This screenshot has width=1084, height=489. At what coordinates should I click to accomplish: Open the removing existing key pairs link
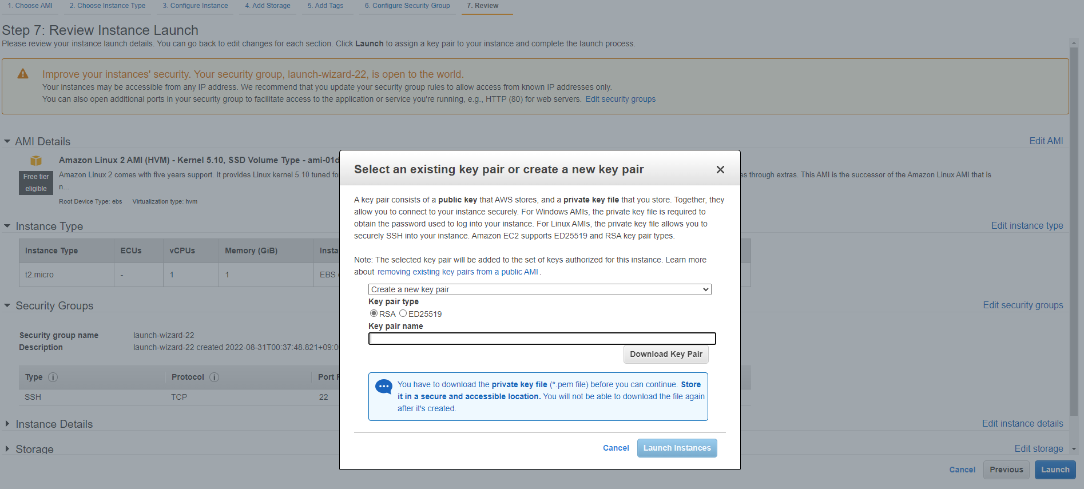[458, 272]
